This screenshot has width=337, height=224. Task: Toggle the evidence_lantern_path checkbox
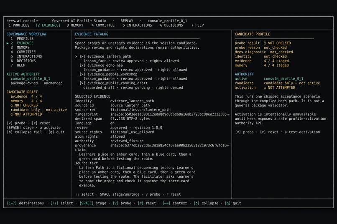point(82,56)
